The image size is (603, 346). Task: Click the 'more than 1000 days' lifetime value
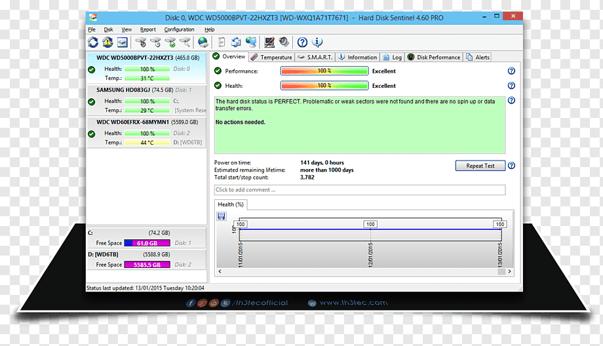coord(326,170)
